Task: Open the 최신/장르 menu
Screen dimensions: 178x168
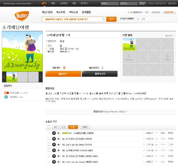Action: click(x=47, y=12)
